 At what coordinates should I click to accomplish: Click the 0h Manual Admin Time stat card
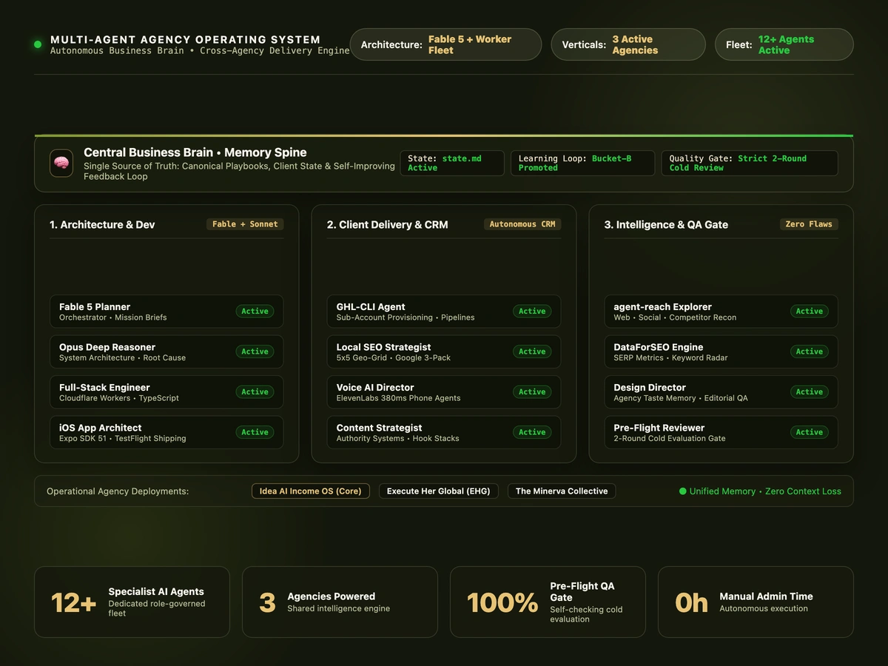[756, 602]
